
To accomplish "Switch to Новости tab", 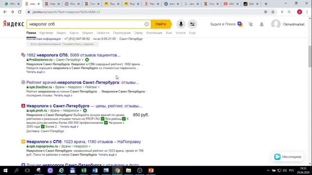I will point(103,33).
